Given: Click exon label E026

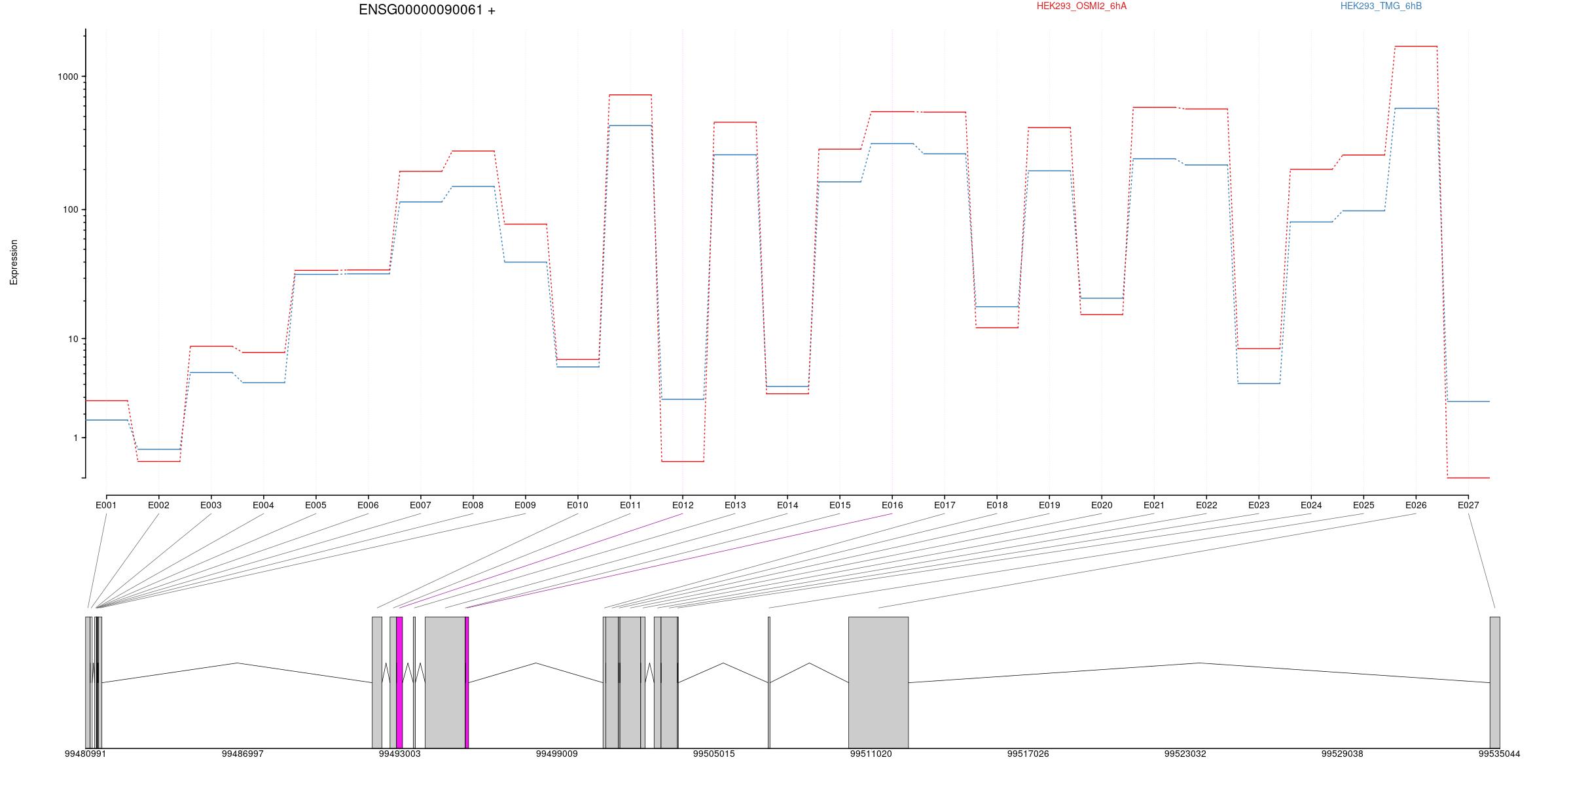Looking at the screenshot, I should point(1416,505).
